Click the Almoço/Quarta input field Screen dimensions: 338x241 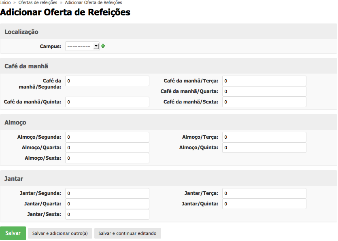(107, 147)
